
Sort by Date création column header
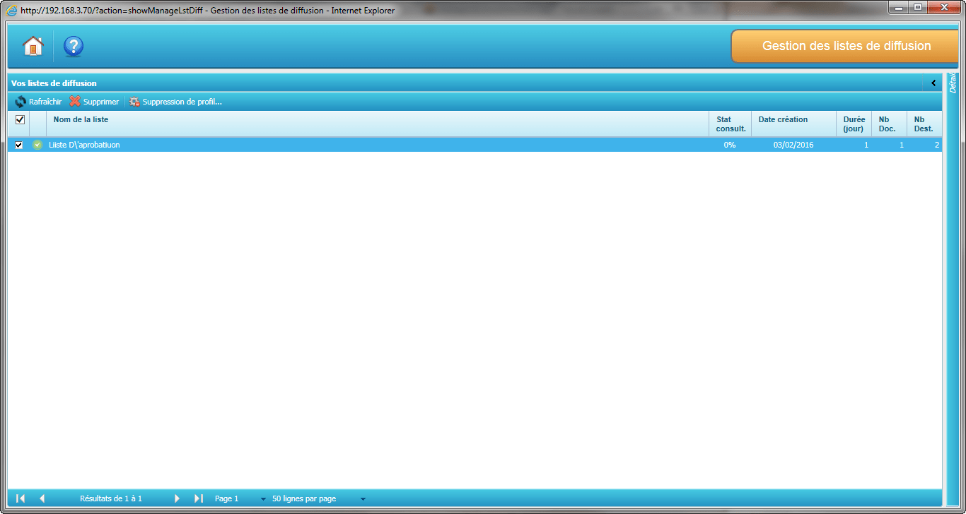[783, 120]
